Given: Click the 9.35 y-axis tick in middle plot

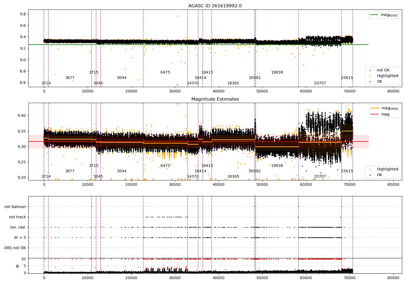Looking at the screenshot, I should pyautogui.click(x=22, y=131).
